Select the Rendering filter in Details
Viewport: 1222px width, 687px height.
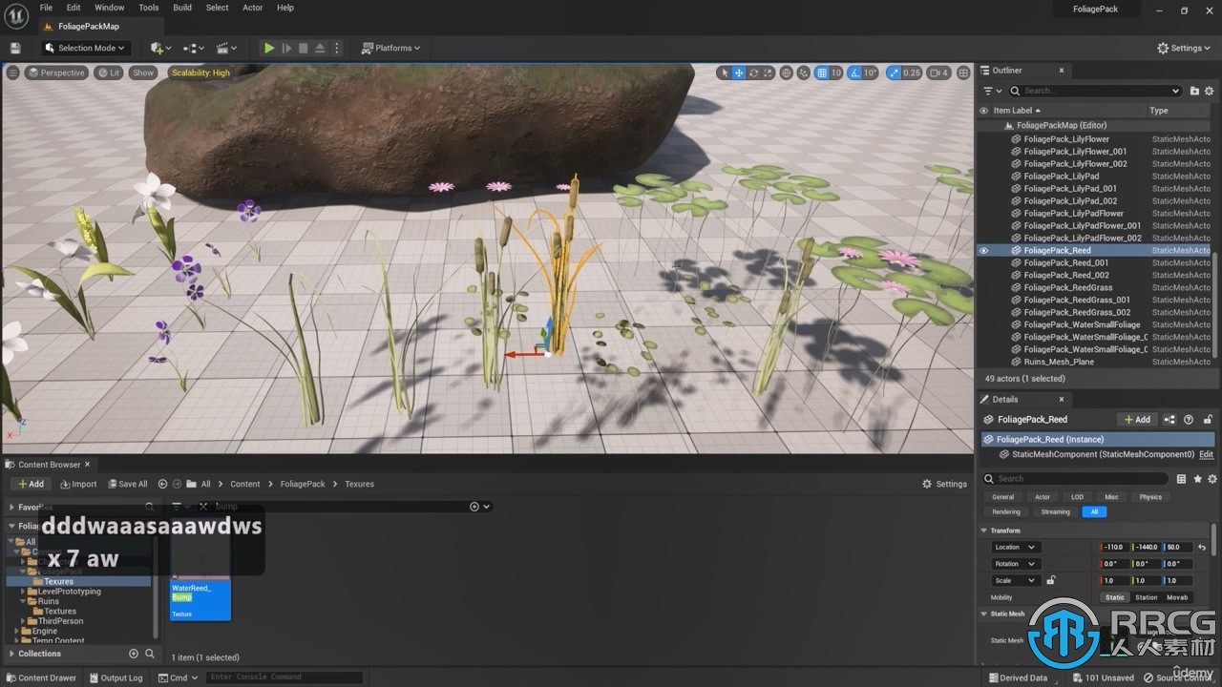click(1006, 511)
